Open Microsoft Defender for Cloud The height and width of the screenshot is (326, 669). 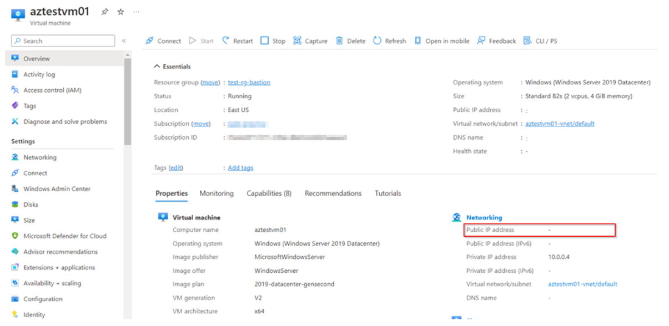64,236
